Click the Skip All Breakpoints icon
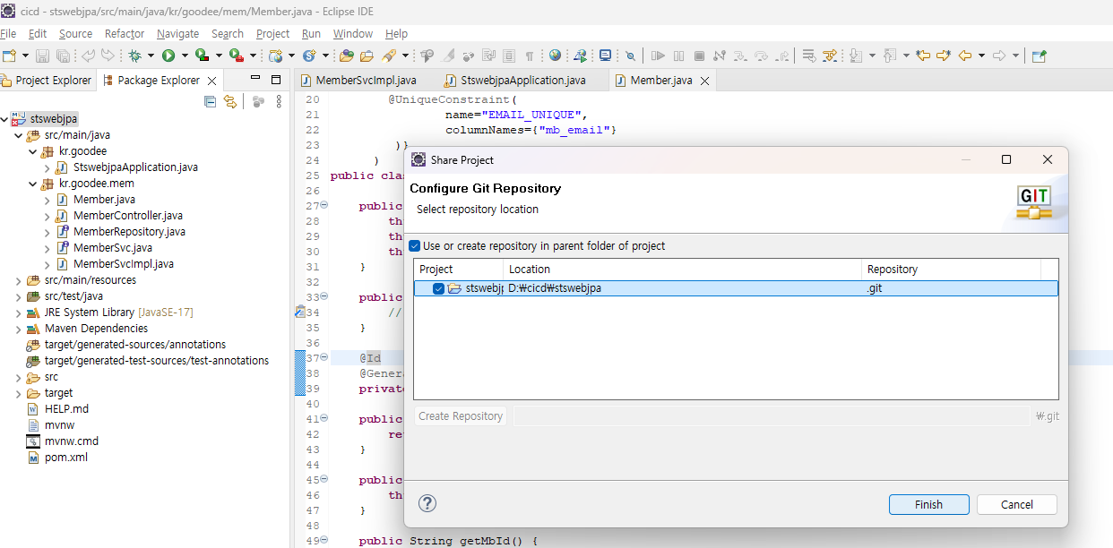This screenshot has height=548, width=1113. (630, 56)
